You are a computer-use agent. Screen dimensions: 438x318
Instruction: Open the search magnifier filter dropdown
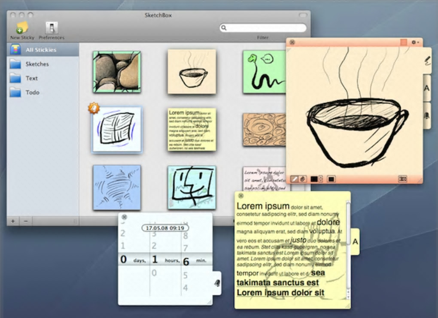[224, 27]
